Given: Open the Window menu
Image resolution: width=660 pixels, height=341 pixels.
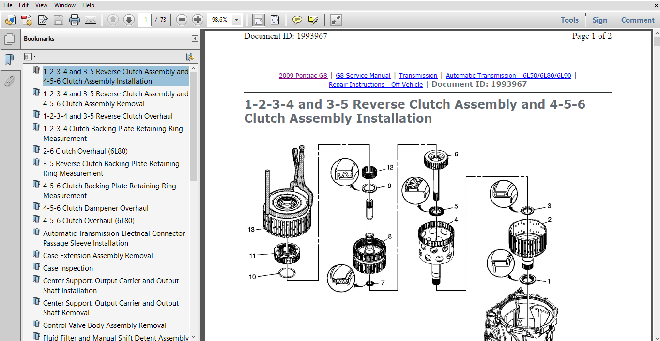Looking at the screenshot, I should 64,5.
